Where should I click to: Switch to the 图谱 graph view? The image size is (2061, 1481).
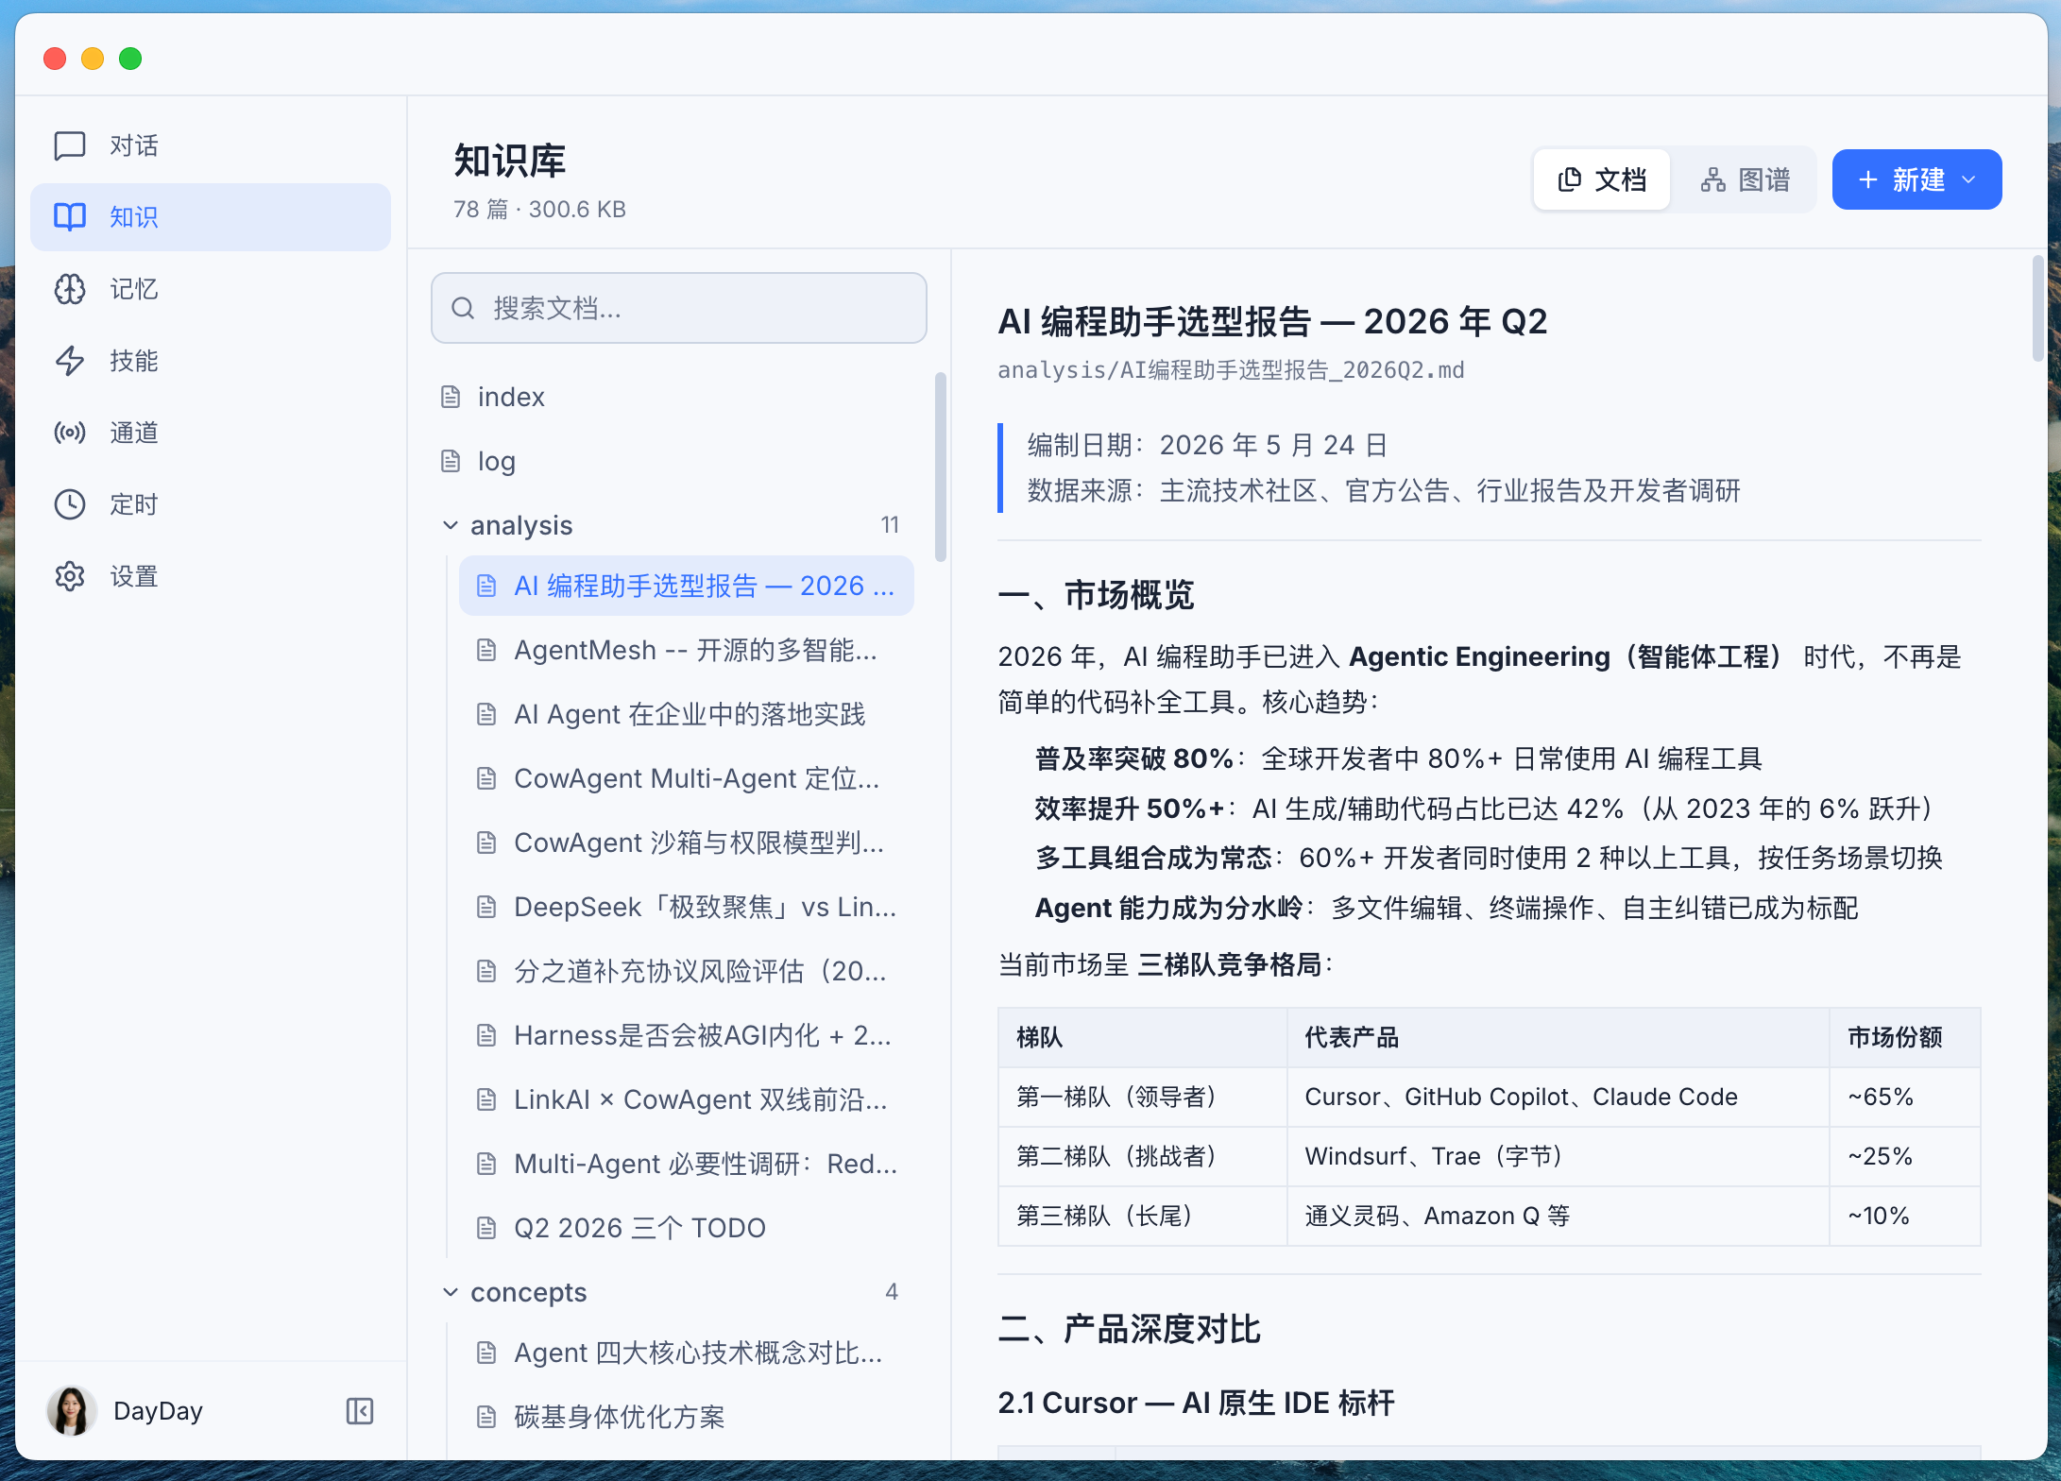tap(1746, 179)
